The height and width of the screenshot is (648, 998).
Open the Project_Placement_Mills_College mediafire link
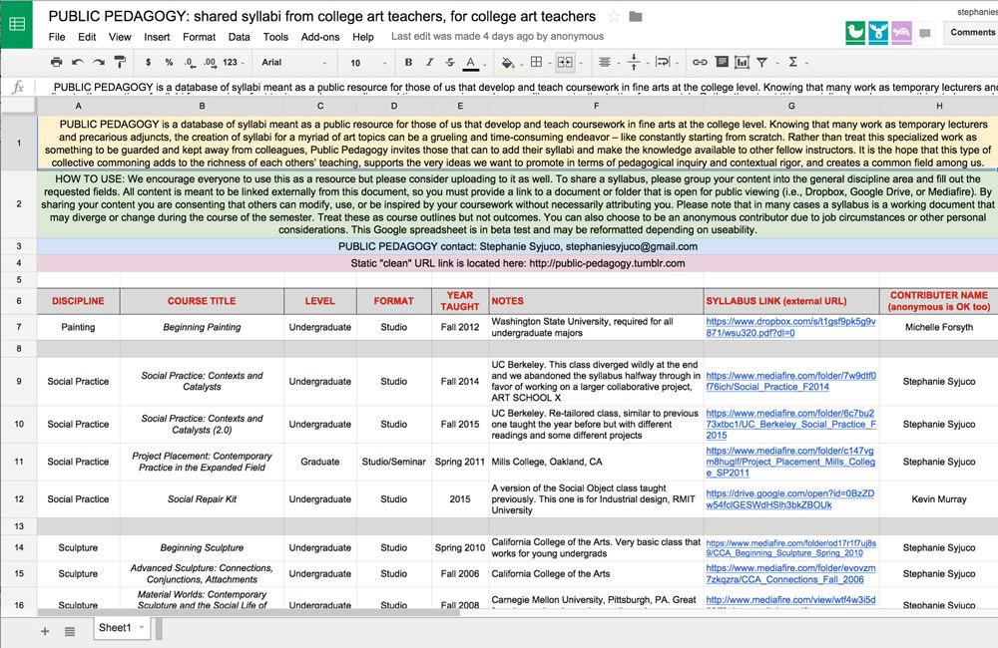(x=789, y=461)
